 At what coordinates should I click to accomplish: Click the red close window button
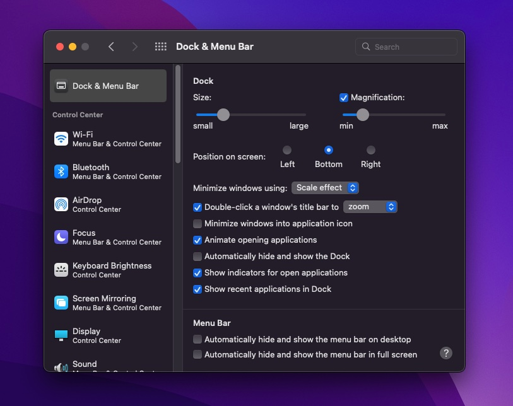60,47
